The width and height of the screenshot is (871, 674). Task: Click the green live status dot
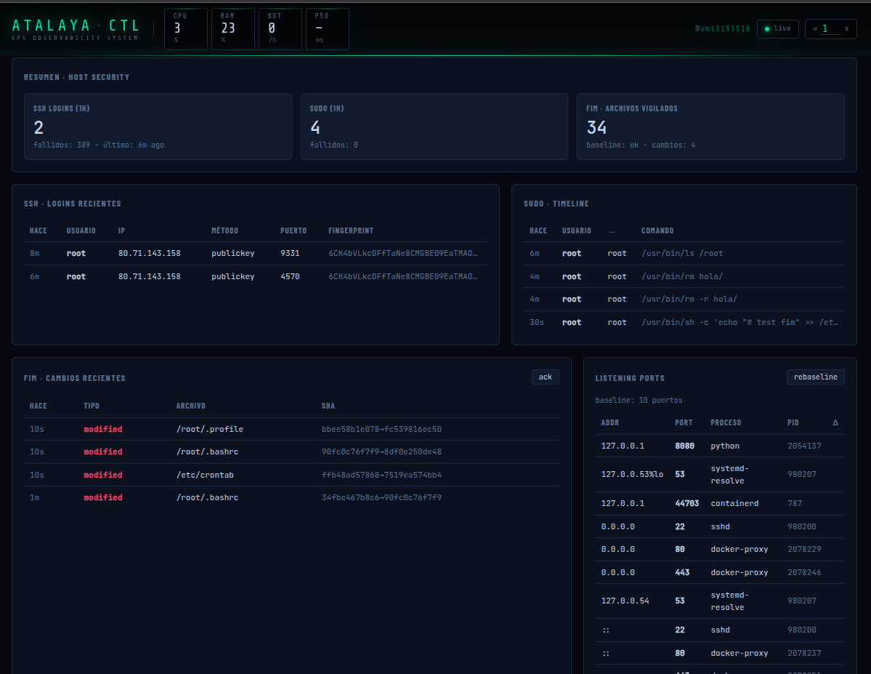pos(768,28)
